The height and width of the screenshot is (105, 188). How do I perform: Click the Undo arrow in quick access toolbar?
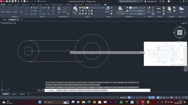point(27,1)
